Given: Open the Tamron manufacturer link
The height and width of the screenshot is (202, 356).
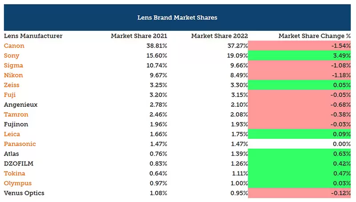Looking at the screenshot, I should click(15, 114).
